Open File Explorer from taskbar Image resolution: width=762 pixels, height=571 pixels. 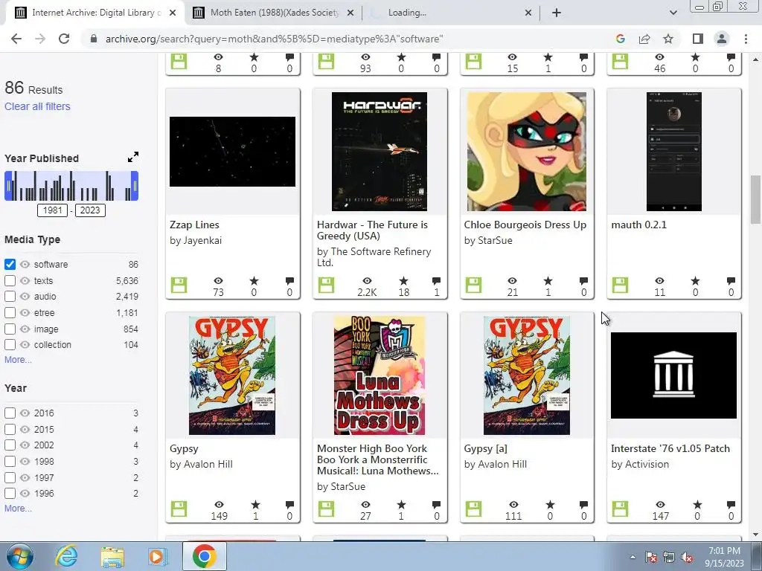coord(112,556)
